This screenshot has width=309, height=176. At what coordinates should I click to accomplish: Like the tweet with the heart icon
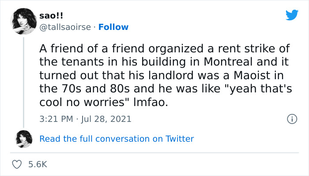coord(17,164)
